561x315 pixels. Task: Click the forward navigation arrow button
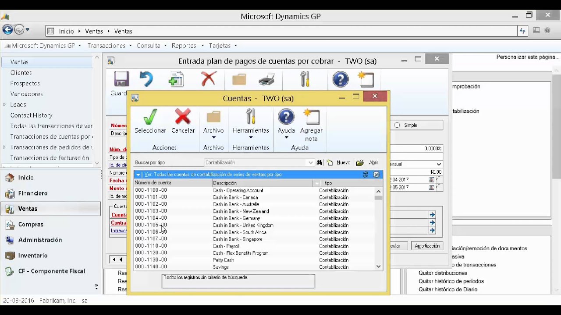(19, 30)
